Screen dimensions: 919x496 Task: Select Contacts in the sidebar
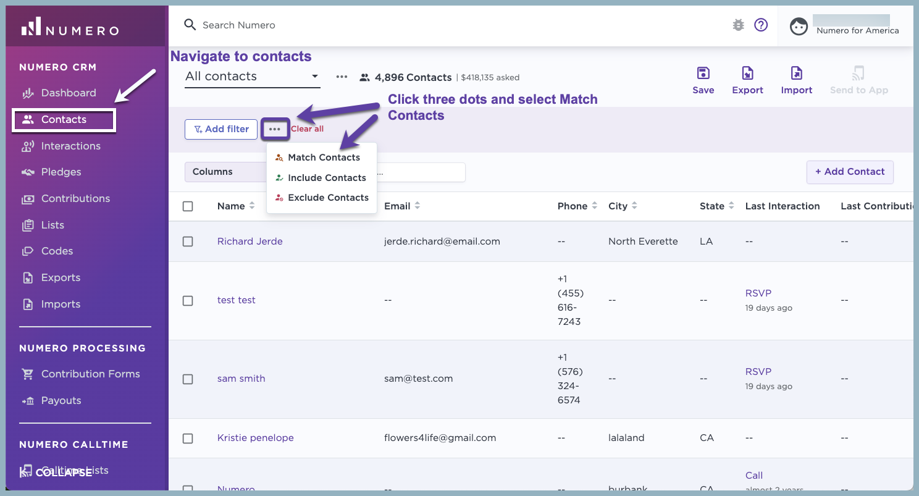click(64, 120)
